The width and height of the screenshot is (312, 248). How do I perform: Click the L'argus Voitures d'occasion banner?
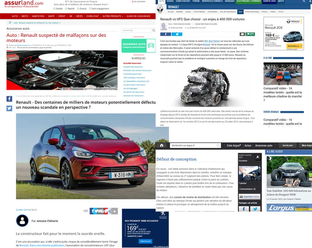click(289, 208)
